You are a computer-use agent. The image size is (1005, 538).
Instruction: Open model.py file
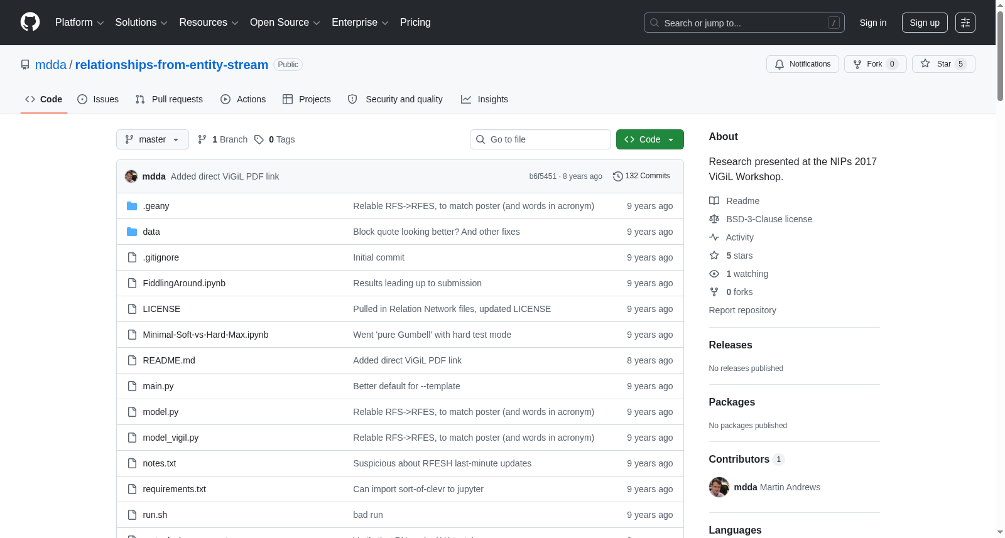161,412
